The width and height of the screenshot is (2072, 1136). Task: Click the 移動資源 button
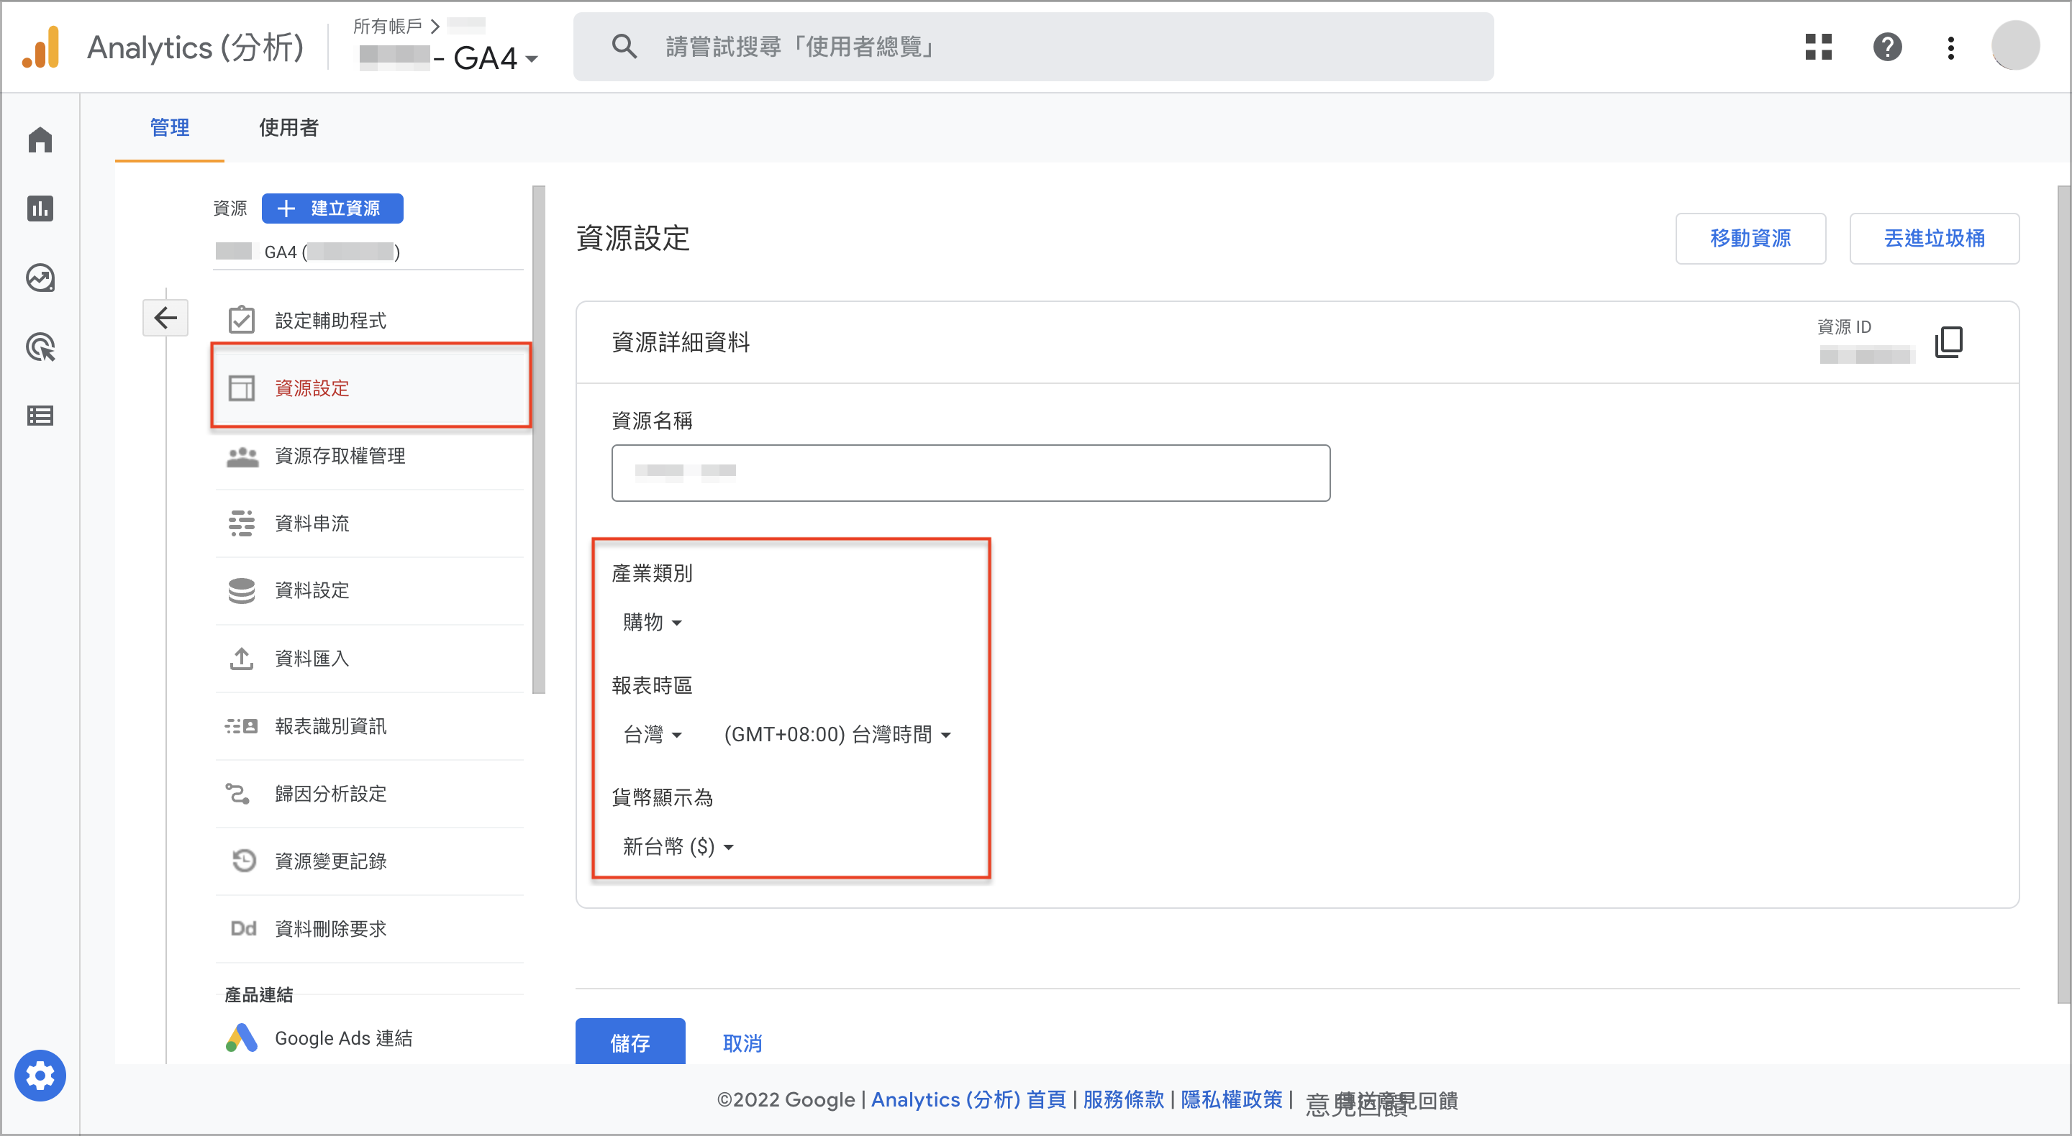(x=1750, y=238)
